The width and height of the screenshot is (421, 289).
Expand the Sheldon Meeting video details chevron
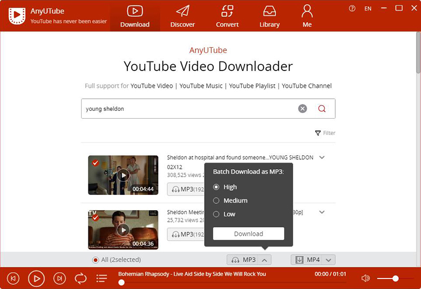click(x=322, y=212)
